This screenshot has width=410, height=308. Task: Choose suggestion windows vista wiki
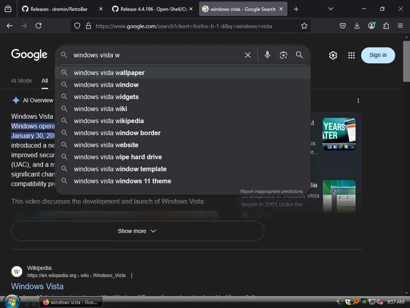point(183,109)
